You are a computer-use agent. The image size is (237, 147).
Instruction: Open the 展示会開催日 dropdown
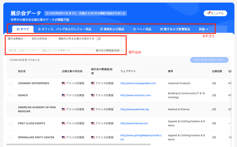[x=17, y=39]
